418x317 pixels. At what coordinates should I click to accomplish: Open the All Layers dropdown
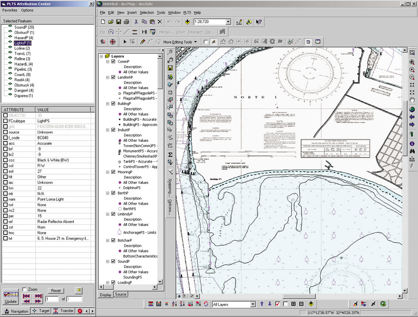click(x=253, y=304)
